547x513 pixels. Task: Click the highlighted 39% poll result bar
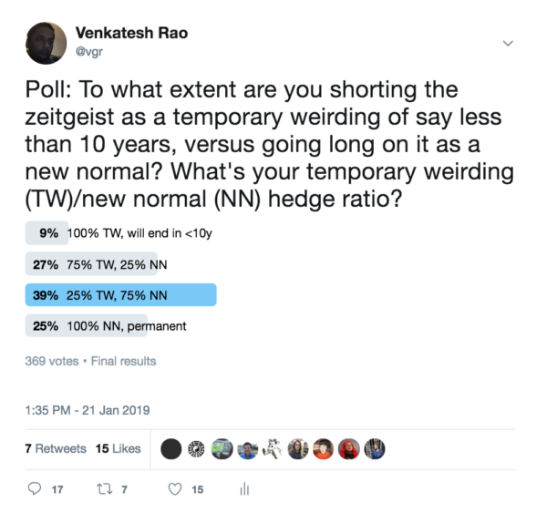[x=121, y=294]
